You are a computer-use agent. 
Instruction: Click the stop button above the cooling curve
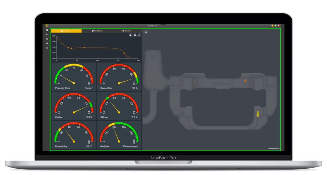(x=135, y=35)
